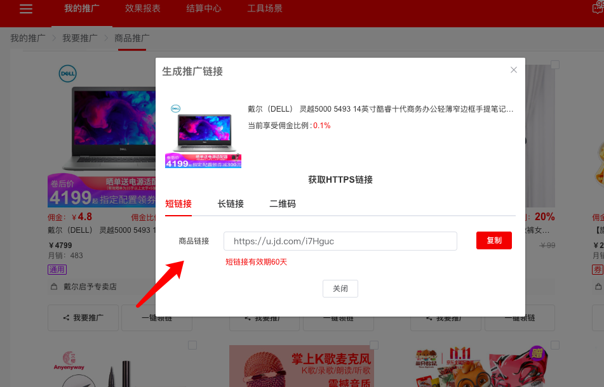This screenshot has width=604, height=387.
Task: Click the Dell laptop thumbnail inside the dialog
Action: click(203, 136)
